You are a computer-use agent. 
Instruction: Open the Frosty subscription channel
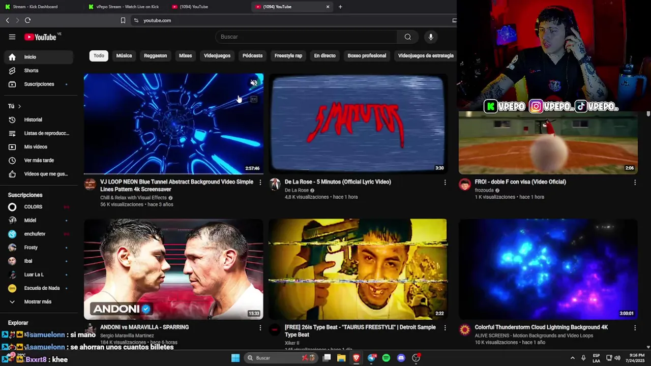(x=38, y=248)
